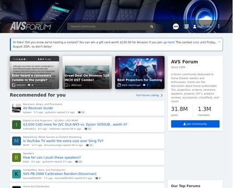Click AV Receiver Guide thread avatar image
This screenshot has width=235, height=188.
16,108
